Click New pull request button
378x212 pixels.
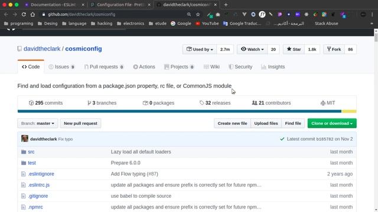(80, 123)
